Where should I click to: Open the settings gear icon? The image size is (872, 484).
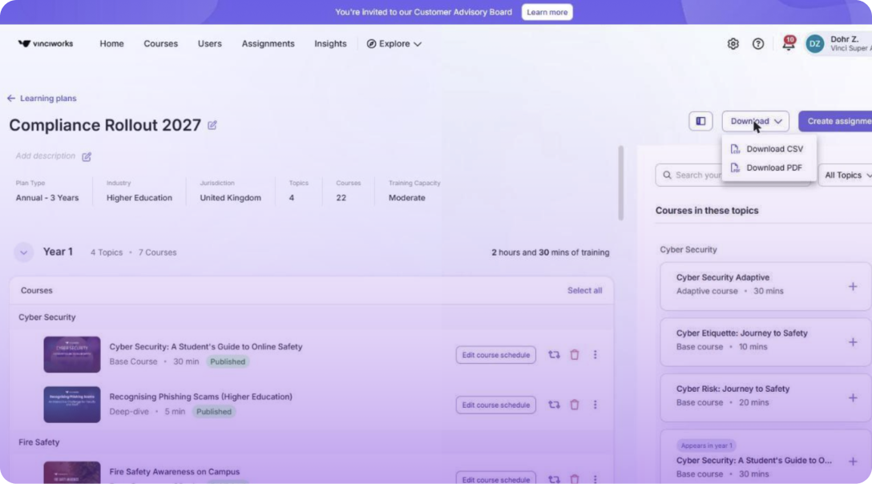[733, 43]
